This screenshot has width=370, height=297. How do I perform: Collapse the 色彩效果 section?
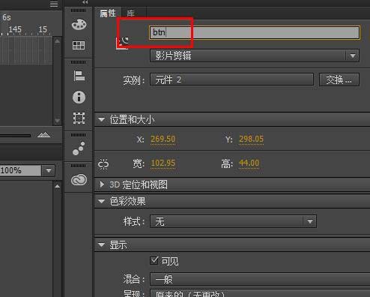click(102, 201)
